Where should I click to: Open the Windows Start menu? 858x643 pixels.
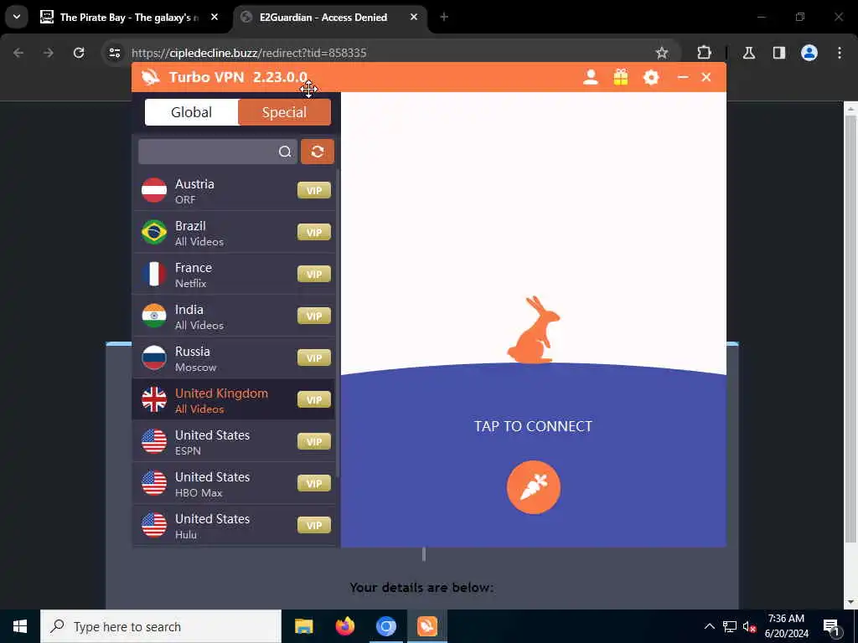pyautogui.click(x=20, y=626)
